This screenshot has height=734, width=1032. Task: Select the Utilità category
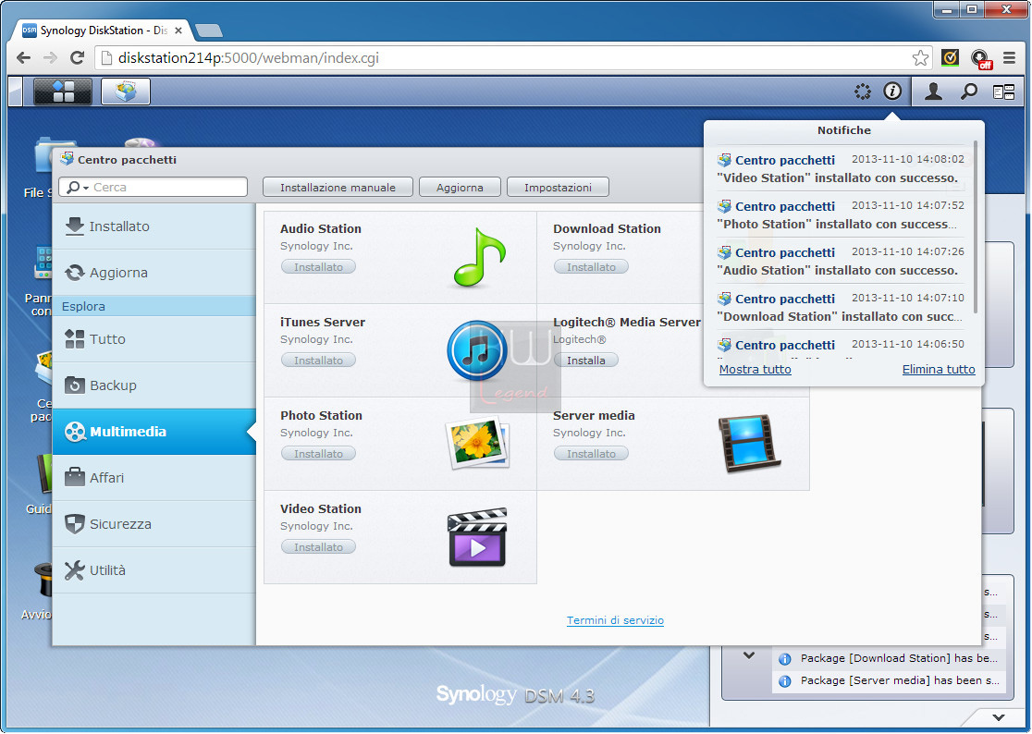click(154, 569)
